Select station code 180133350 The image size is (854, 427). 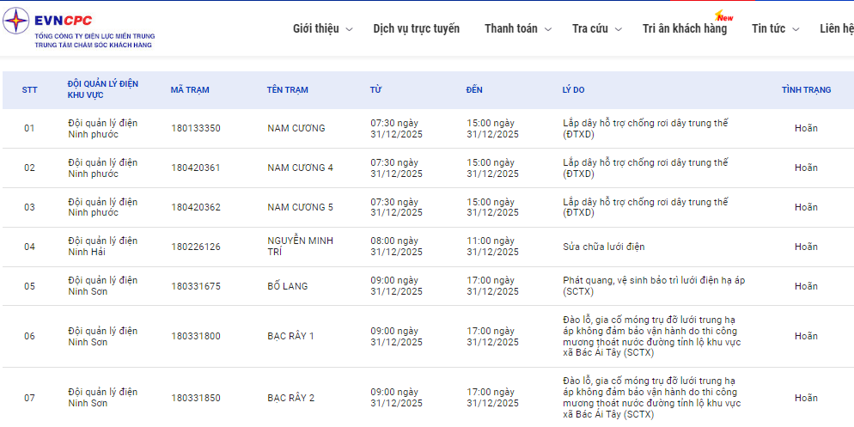point(195,128)
